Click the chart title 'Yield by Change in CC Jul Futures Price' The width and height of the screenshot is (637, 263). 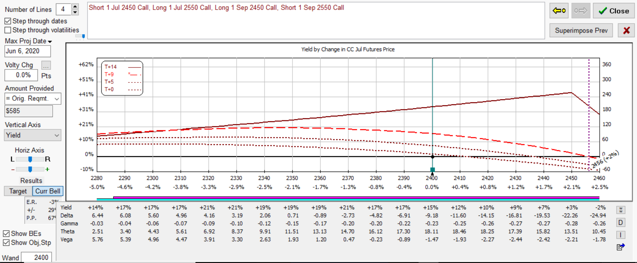tap(348, 49)
